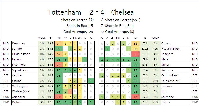200x107 pixels.
Task: Click the Mata player name cell
Action: point(176,59)
